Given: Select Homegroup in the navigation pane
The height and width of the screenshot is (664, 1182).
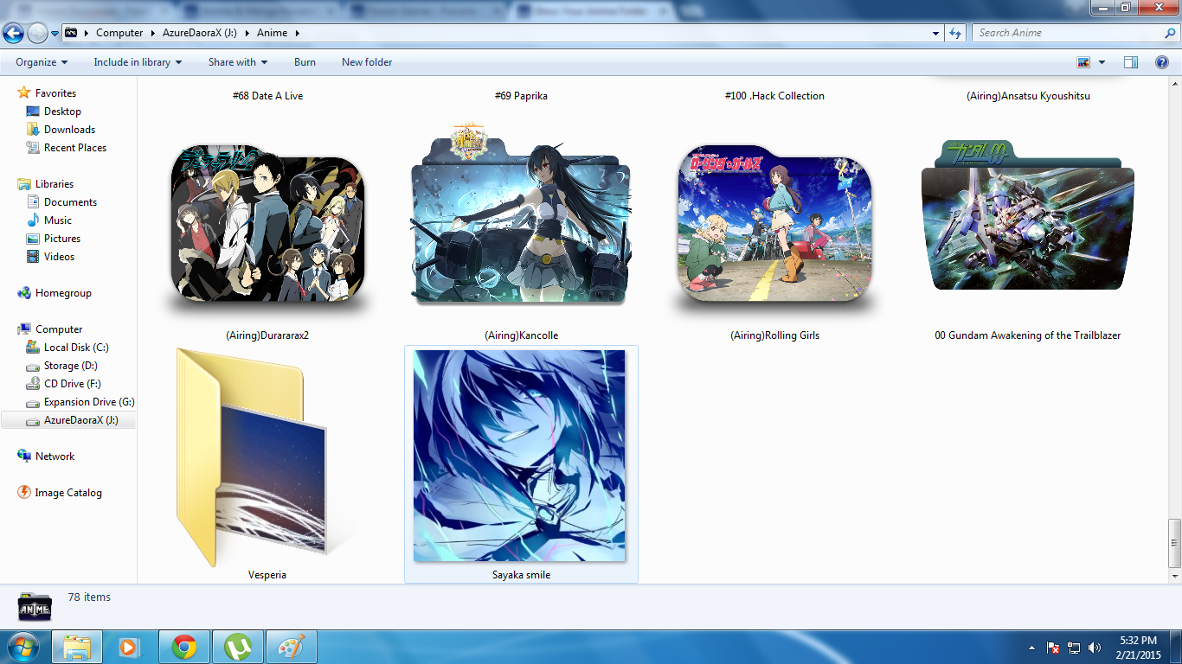Looking at the screenshot, I should pyautogui.click(x=63, y=293).
